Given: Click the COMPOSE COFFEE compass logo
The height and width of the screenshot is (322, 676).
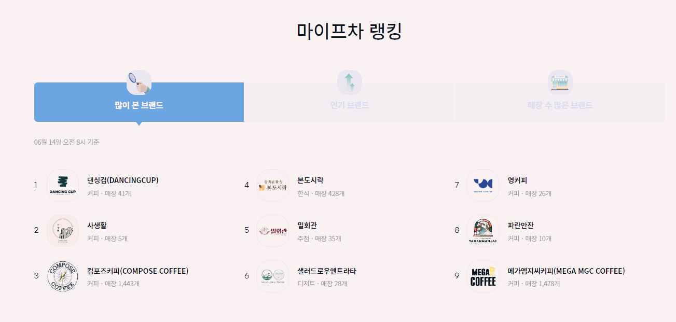Looking at the screenshot, I should click(x=62, y=275).
